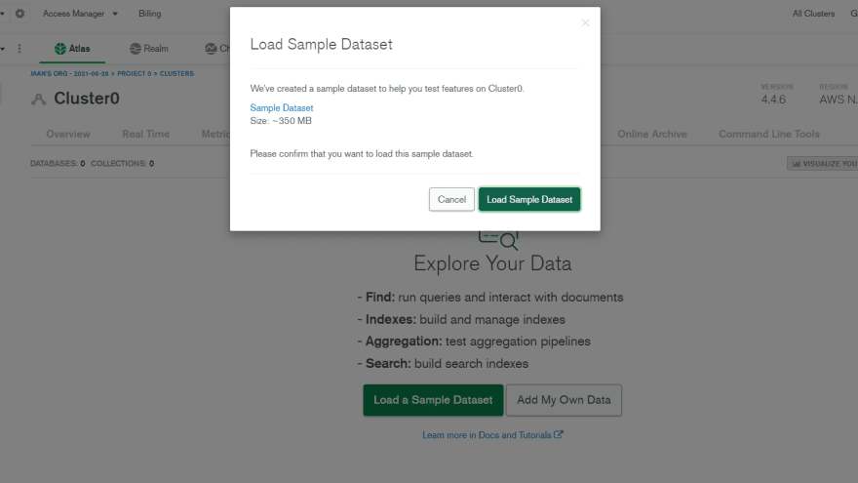The image size is (858, 483).
Task: Click the 'Search: build search indexes' line
Action: tap(443, 364)
